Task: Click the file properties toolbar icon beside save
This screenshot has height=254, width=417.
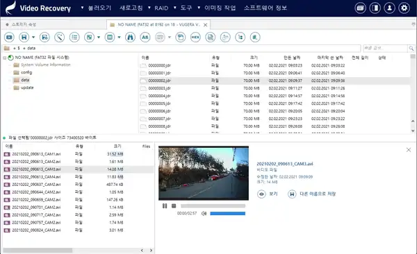Action: 44,37
